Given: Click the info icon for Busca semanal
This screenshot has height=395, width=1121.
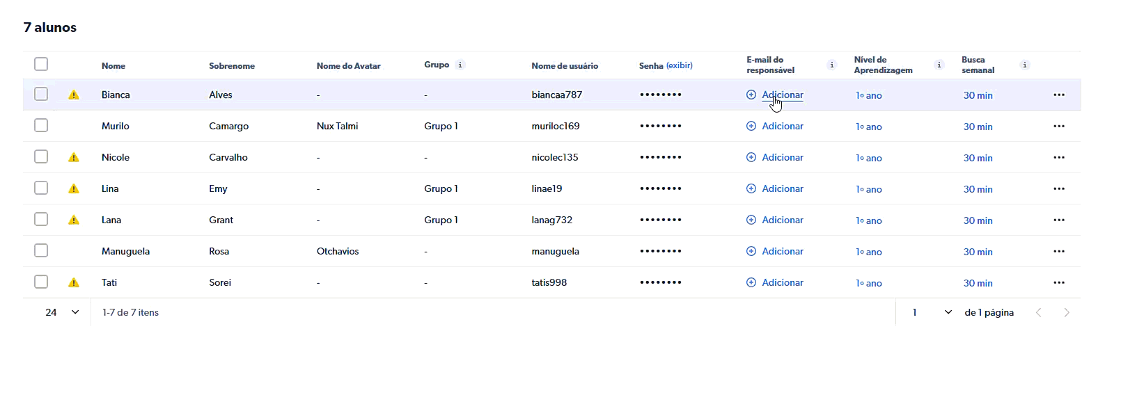Looking at the screenshot, I should tap(1024, 65).
